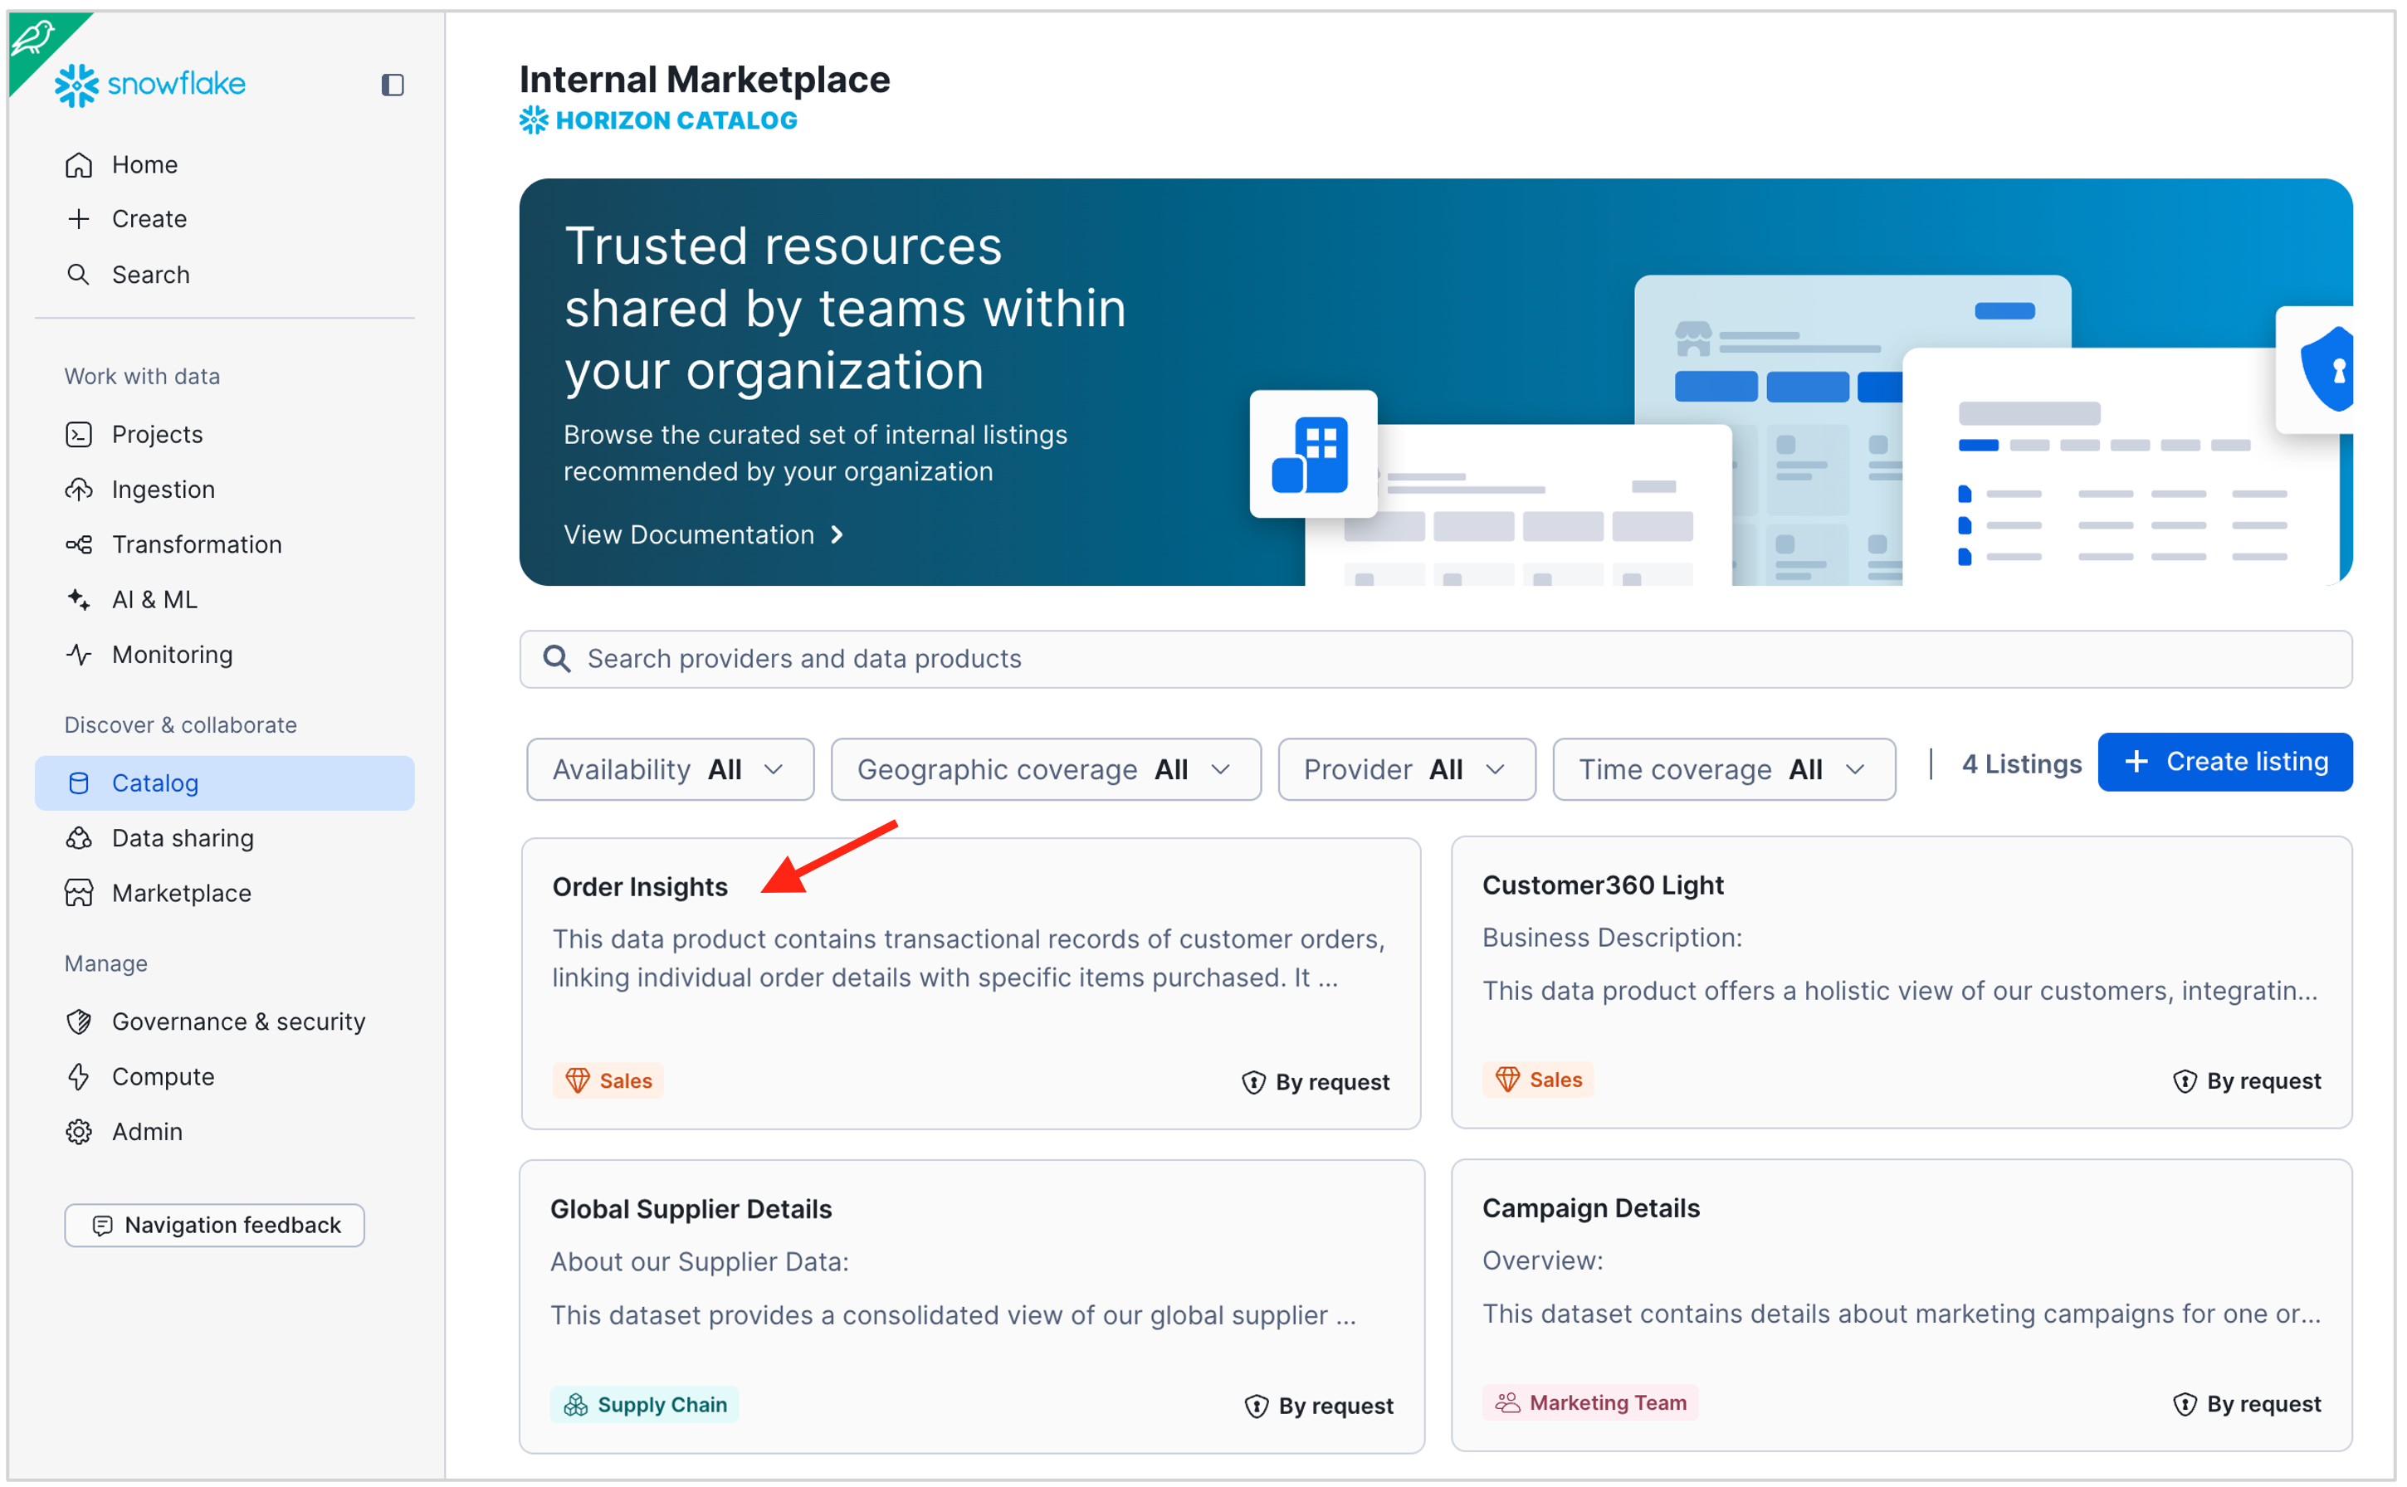
Task: Click the Create plus icon
Action: [79, 218]
